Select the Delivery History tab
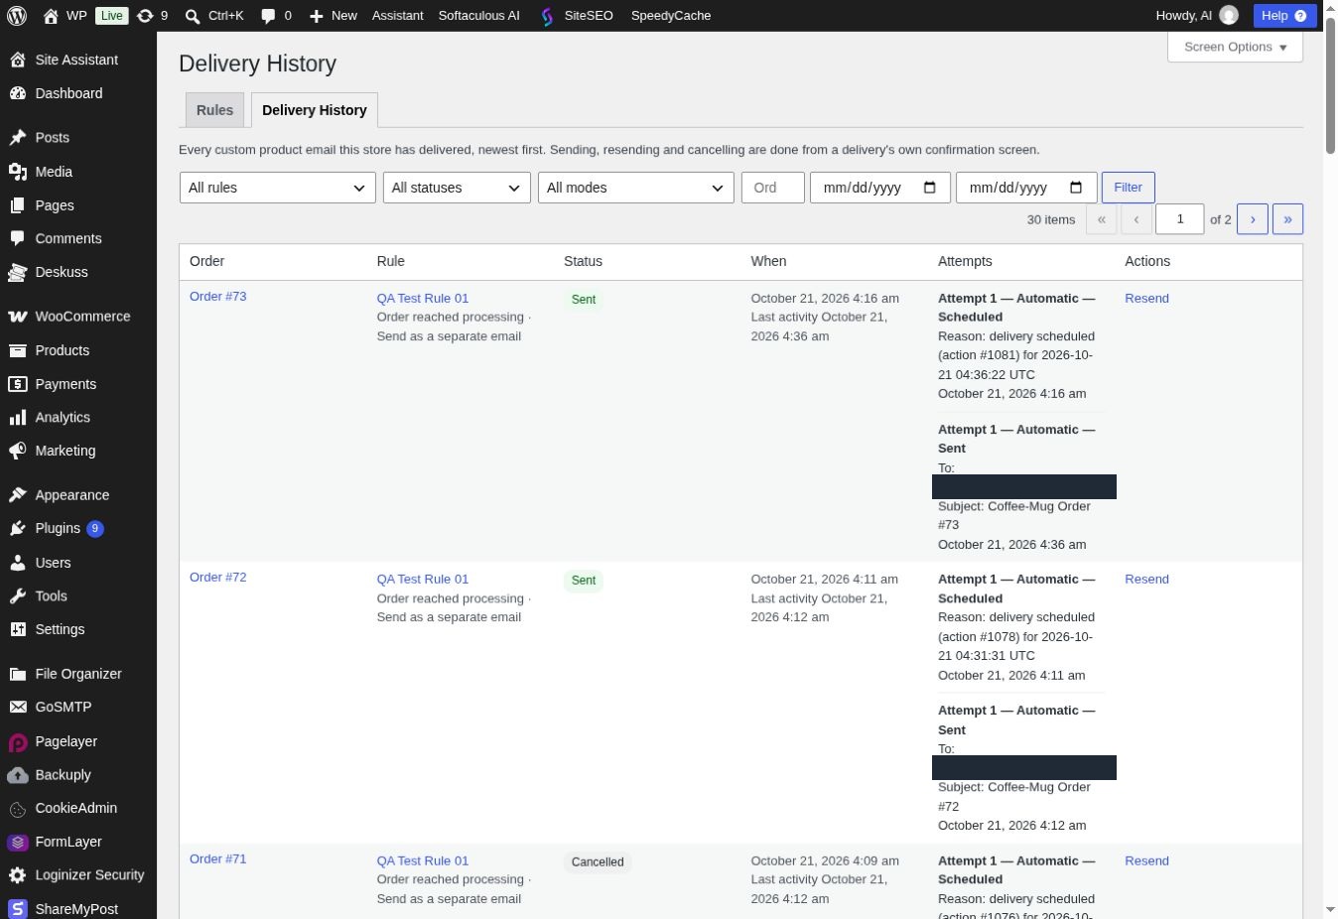 pos(315,110)
